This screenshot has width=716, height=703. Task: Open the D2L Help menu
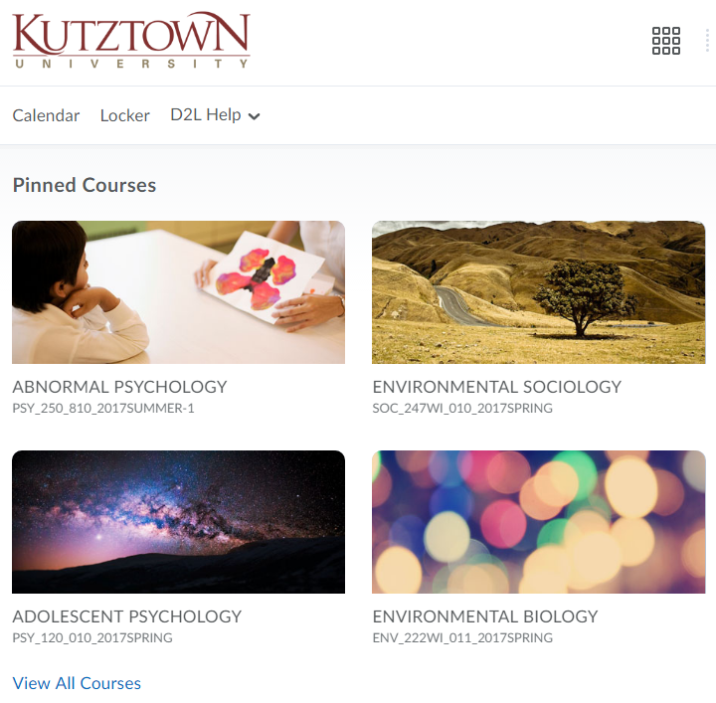click(215, 115)
